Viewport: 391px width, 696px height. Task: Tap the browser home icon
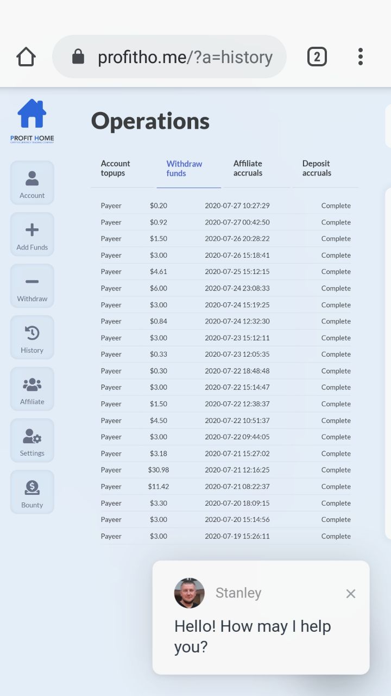26,57
